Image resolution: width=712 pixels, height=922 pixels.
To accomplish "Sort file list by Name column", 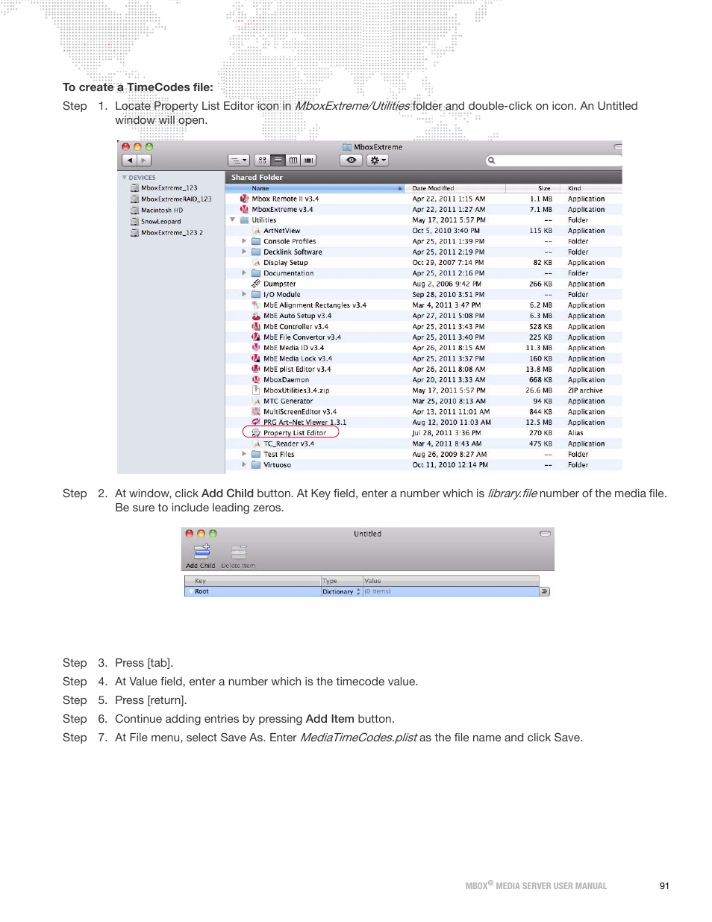I will 314,188.
